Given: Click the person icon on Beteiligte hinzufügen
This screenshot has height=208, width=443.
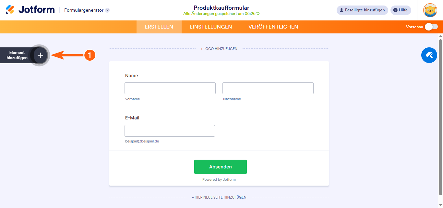Looking at the screenshot, I should pos(341,10).
